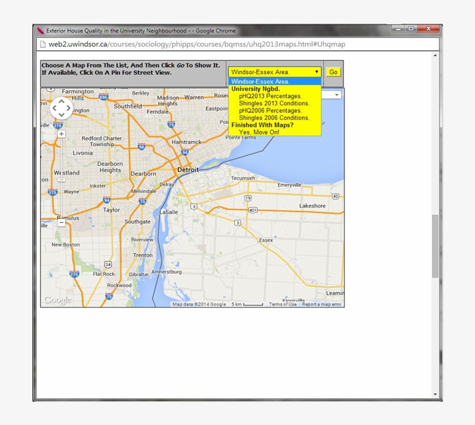The height and width of the screenshot is (425, 475).
Task: Click the Detroit label on the map
Action: click(188, 170)
